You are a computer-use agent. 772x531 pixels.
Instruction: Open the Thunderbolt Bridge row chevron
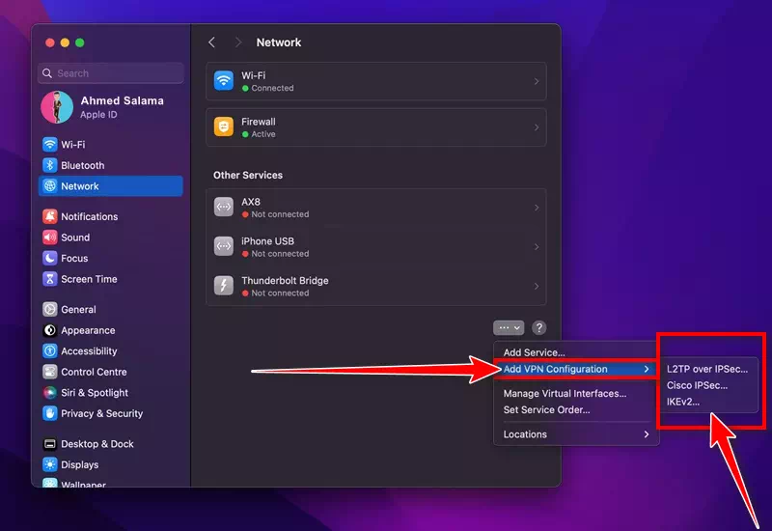(537, 286)
